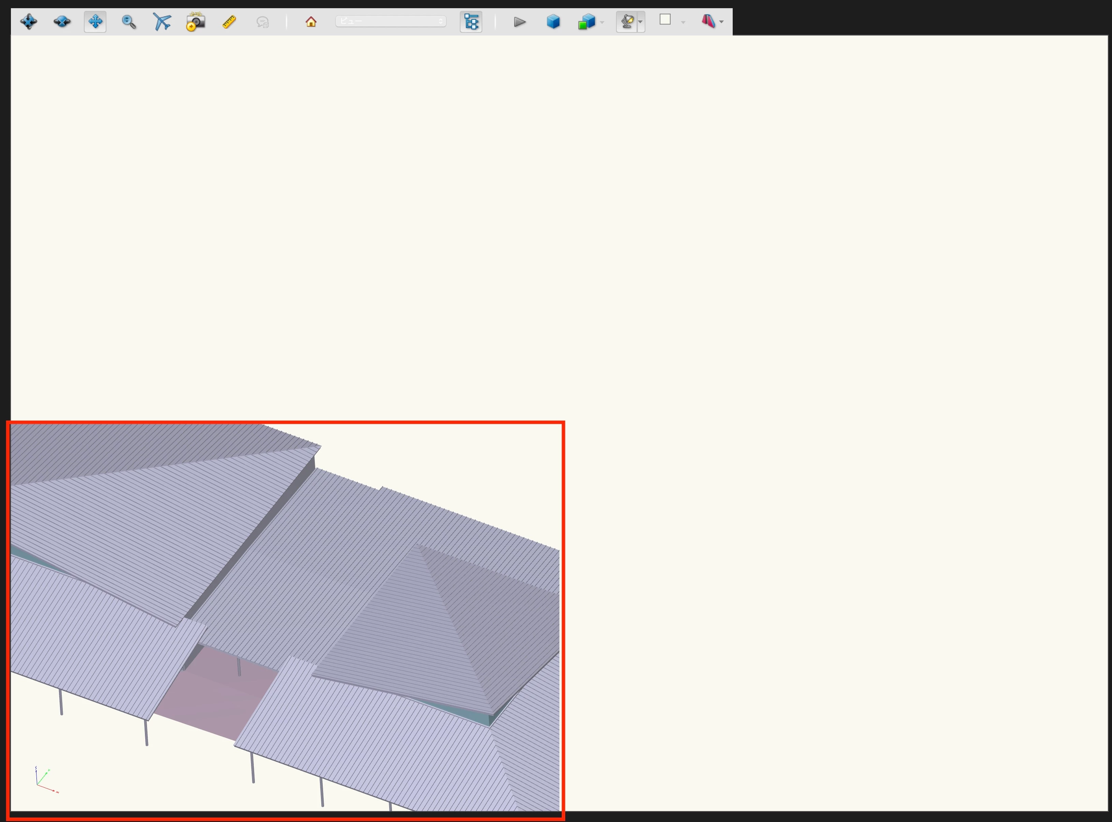Click the background color swatch
This screenshot has height=822, width=1112.
coord(665,20)
